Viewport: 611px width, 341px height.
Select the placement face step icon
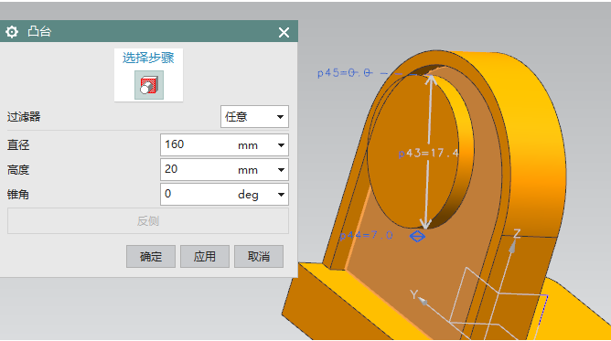pyautogui.click(x=149, y=85)
